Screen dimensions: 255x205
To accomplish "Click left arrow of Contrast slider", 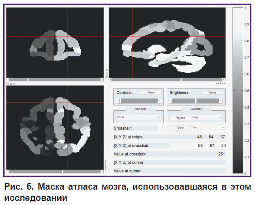I will point(118,101).
